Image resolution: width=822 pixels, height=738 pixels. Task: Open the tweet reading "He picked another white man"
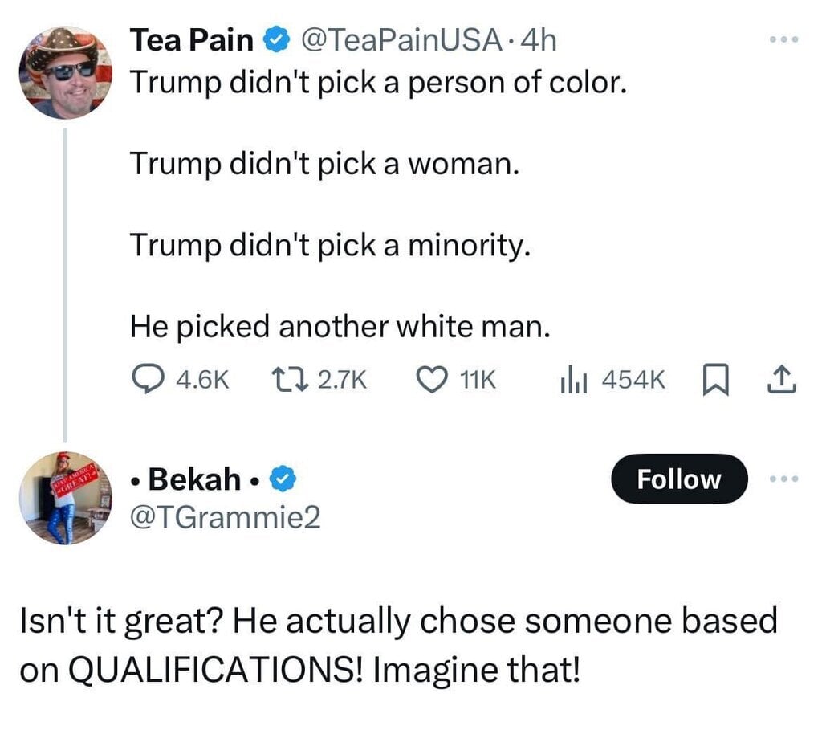(340, 326)
